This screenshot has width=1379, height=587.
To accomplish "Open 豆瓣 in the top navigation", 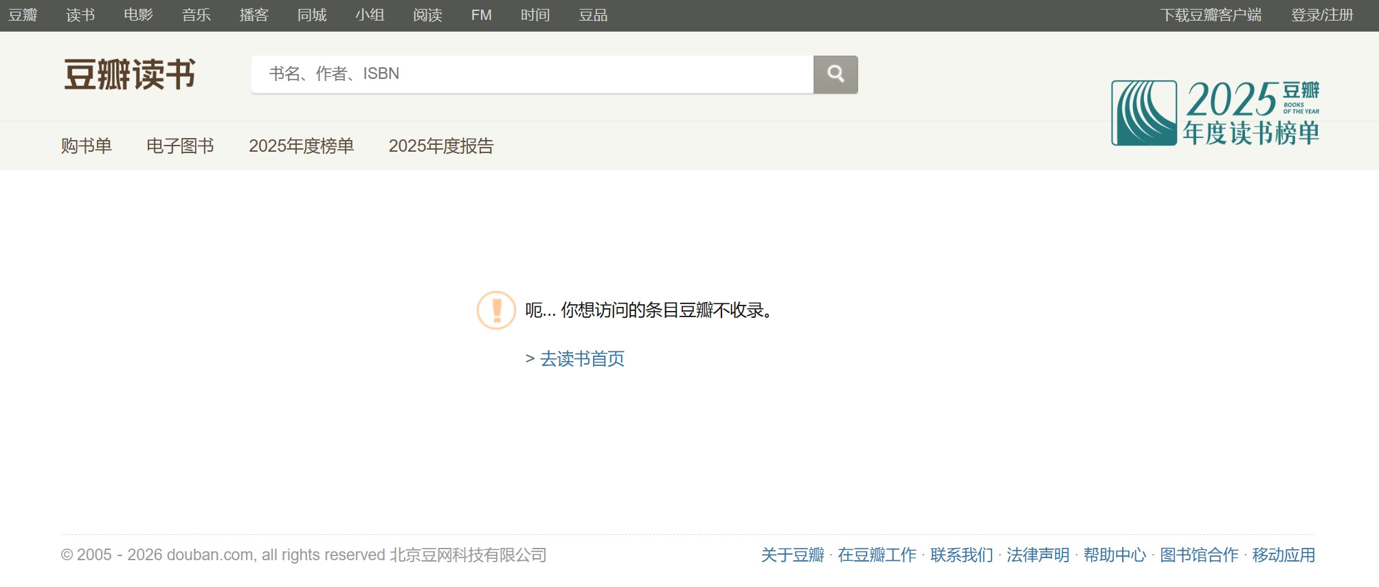I will point(23,15).
